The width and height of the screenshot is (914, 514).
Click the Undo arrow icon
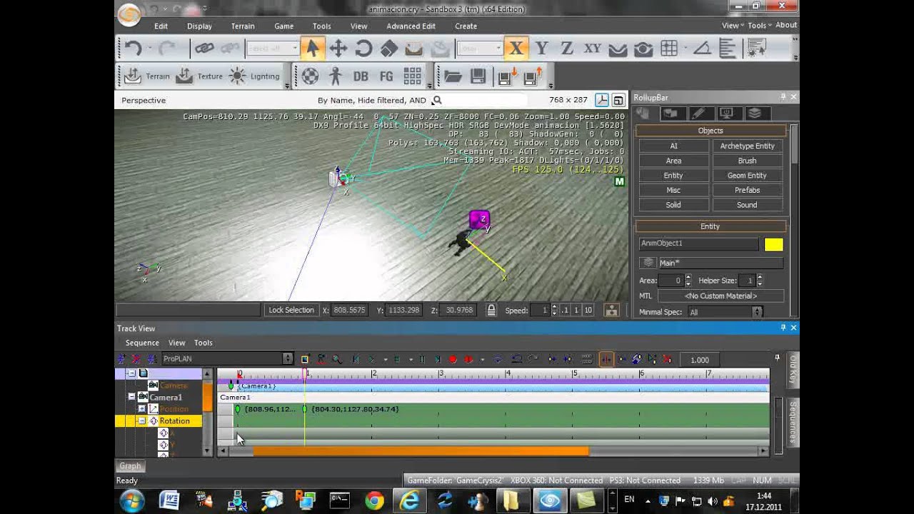point(133,49)
